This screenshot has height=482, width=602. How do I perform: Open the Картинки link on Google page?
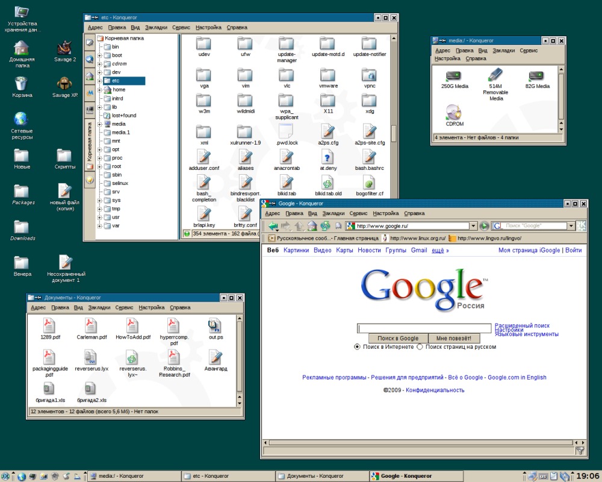[296, 250]
